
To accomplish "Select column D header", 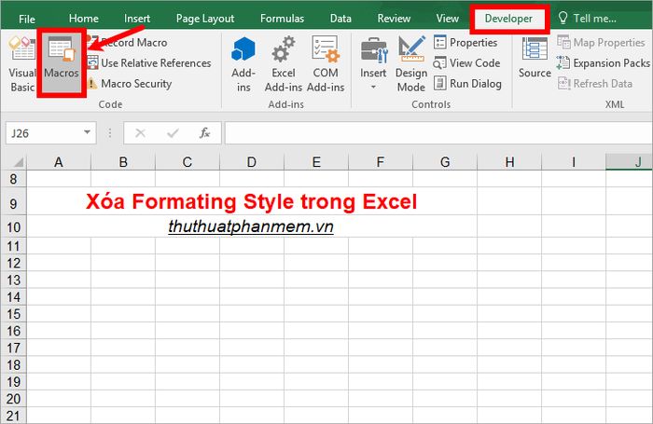I will (252, 162).
